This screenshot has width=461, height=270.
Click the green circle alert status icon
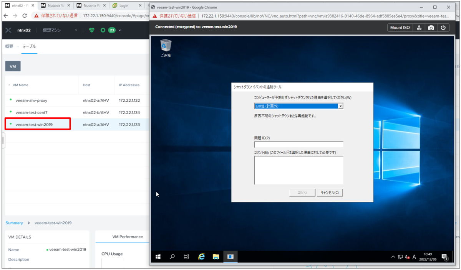pos(103,30)
